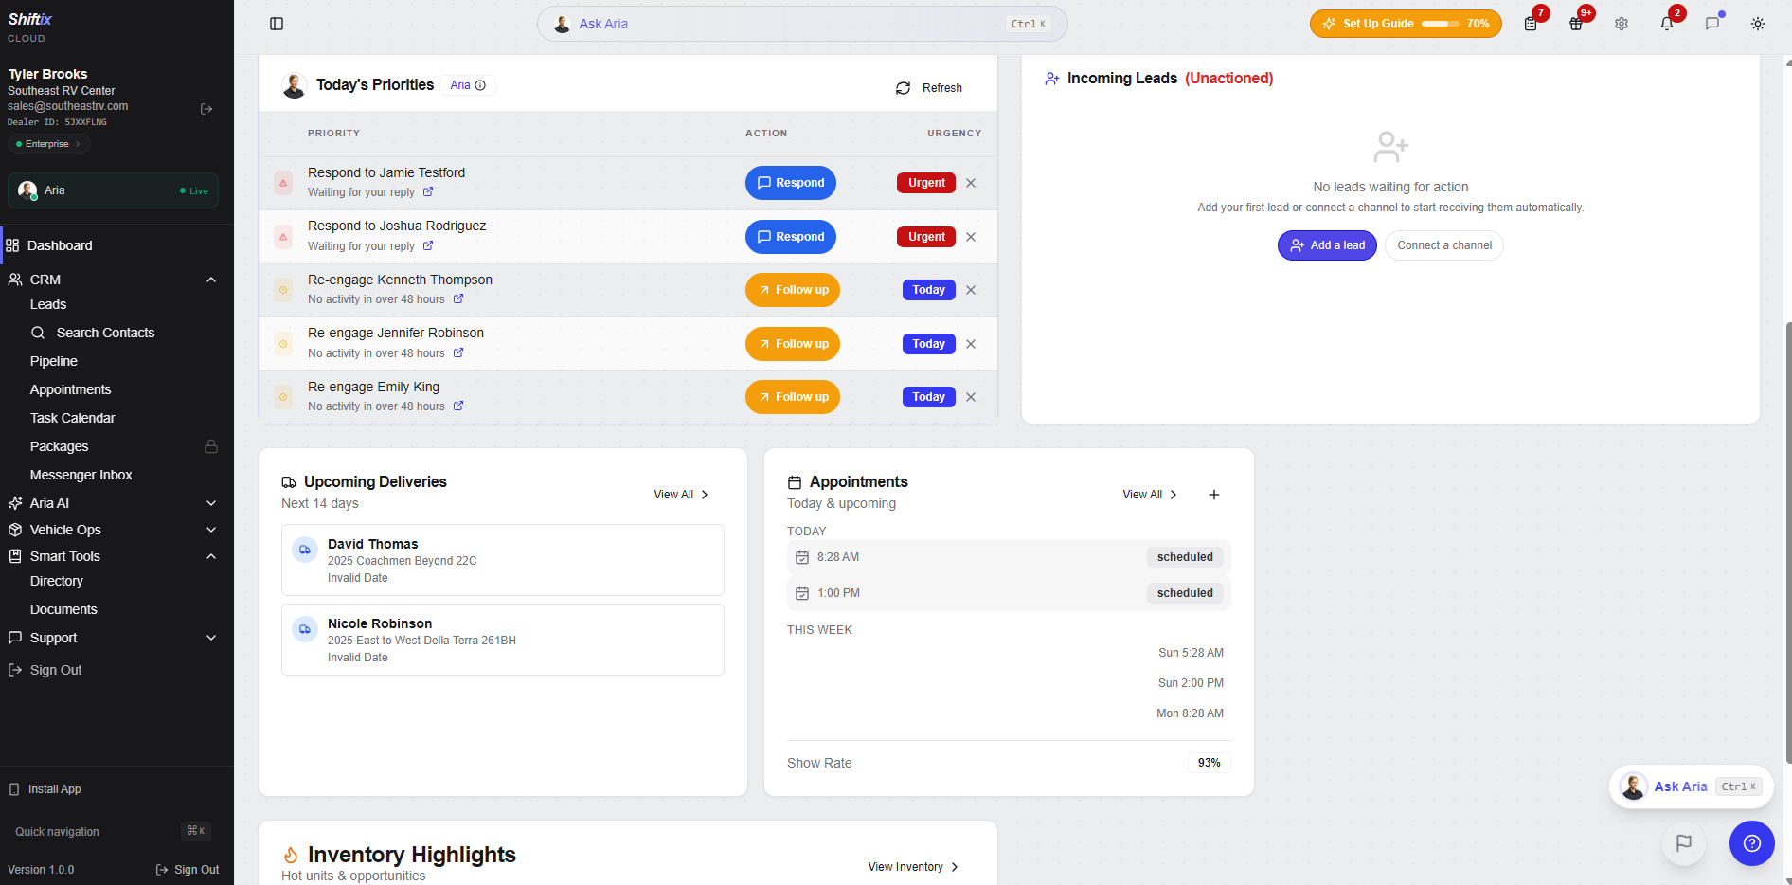Open View Inventory link

pyautogui.click(x=913, y=867)
